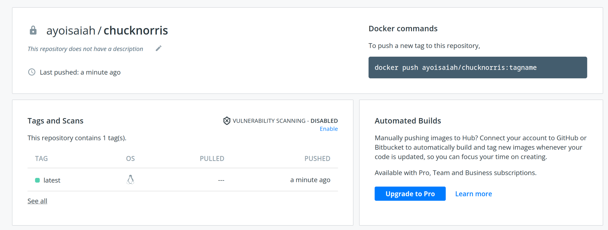
Task: Edit the repository description via pencil icon
Action: tap(158, 48)
